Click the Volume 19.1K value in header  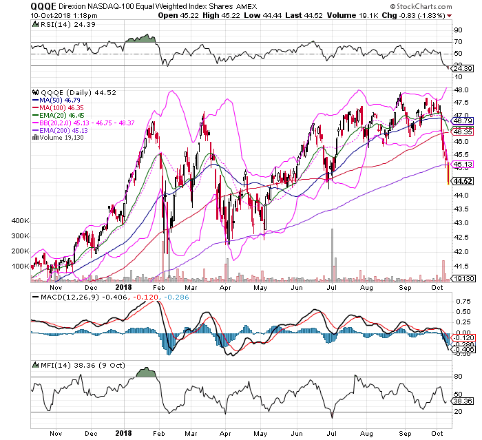[353, 15]
